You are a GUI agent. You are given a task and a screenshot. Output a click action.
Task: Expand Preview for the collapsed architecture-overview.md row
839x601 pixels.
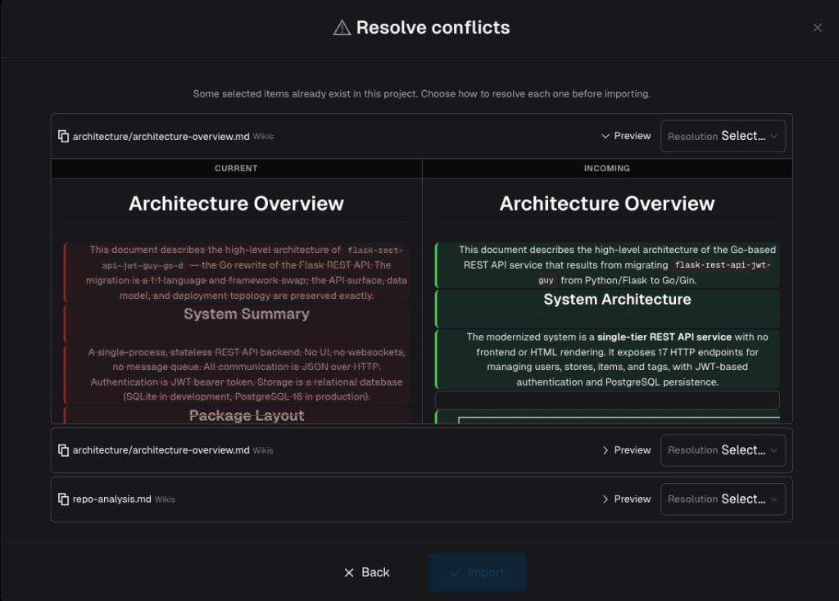point(625,450)
